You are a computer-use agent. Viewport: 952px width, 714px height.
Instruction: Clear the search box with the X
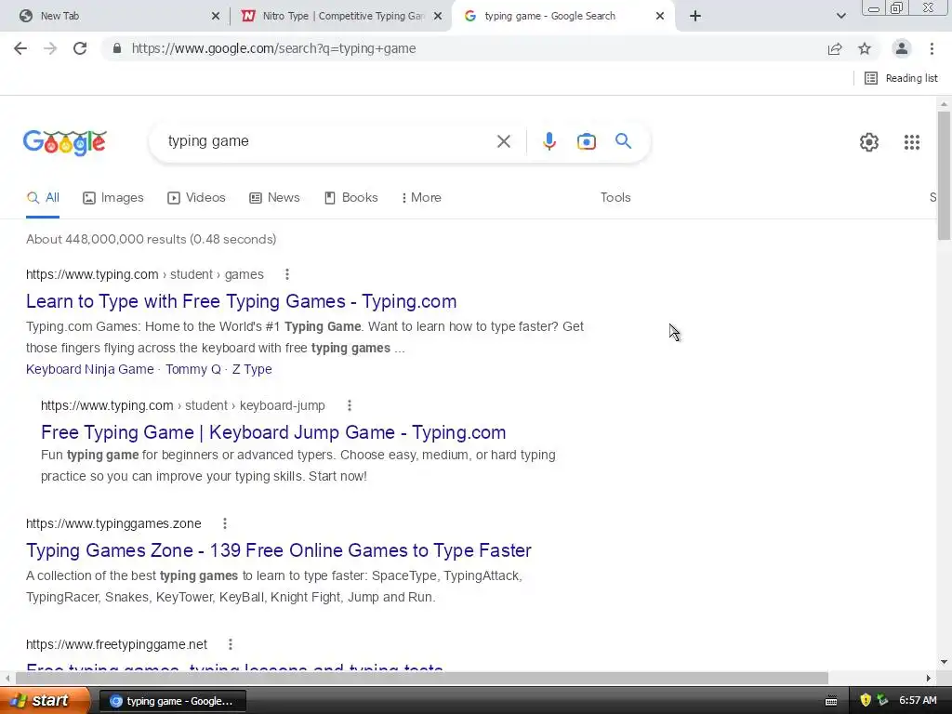[x=503, y=141]
